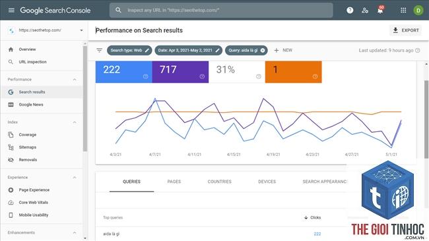The image size is (429, 241).
Task: Toggle the total clicks 222 card
Action: (123, 72)
